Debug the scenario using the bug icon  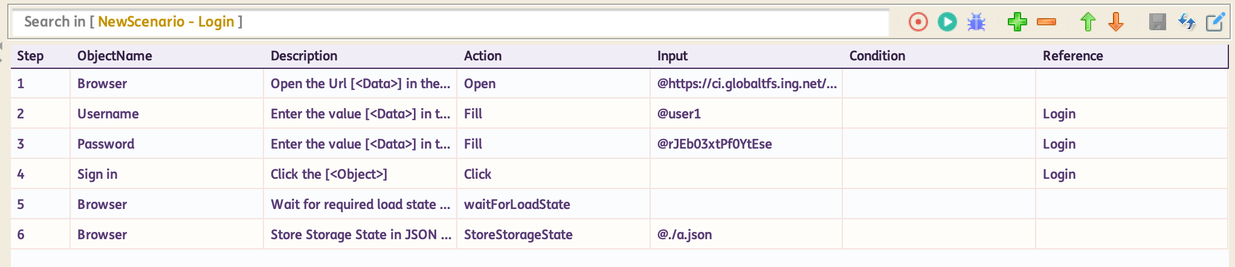pos(976,23)
